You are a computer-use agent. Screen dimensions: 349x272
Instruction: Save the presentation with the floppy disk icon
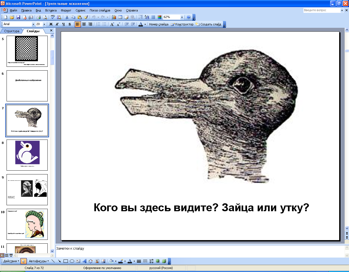point(18,17)
